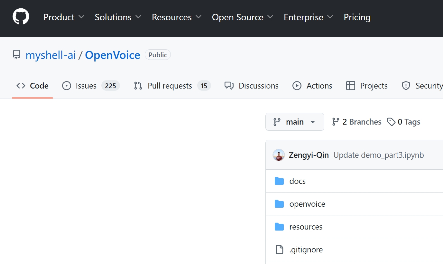The width and height of the screenshot is (443, 264).
Task: Click the Pull requests icon
Action: pos(138,86)
